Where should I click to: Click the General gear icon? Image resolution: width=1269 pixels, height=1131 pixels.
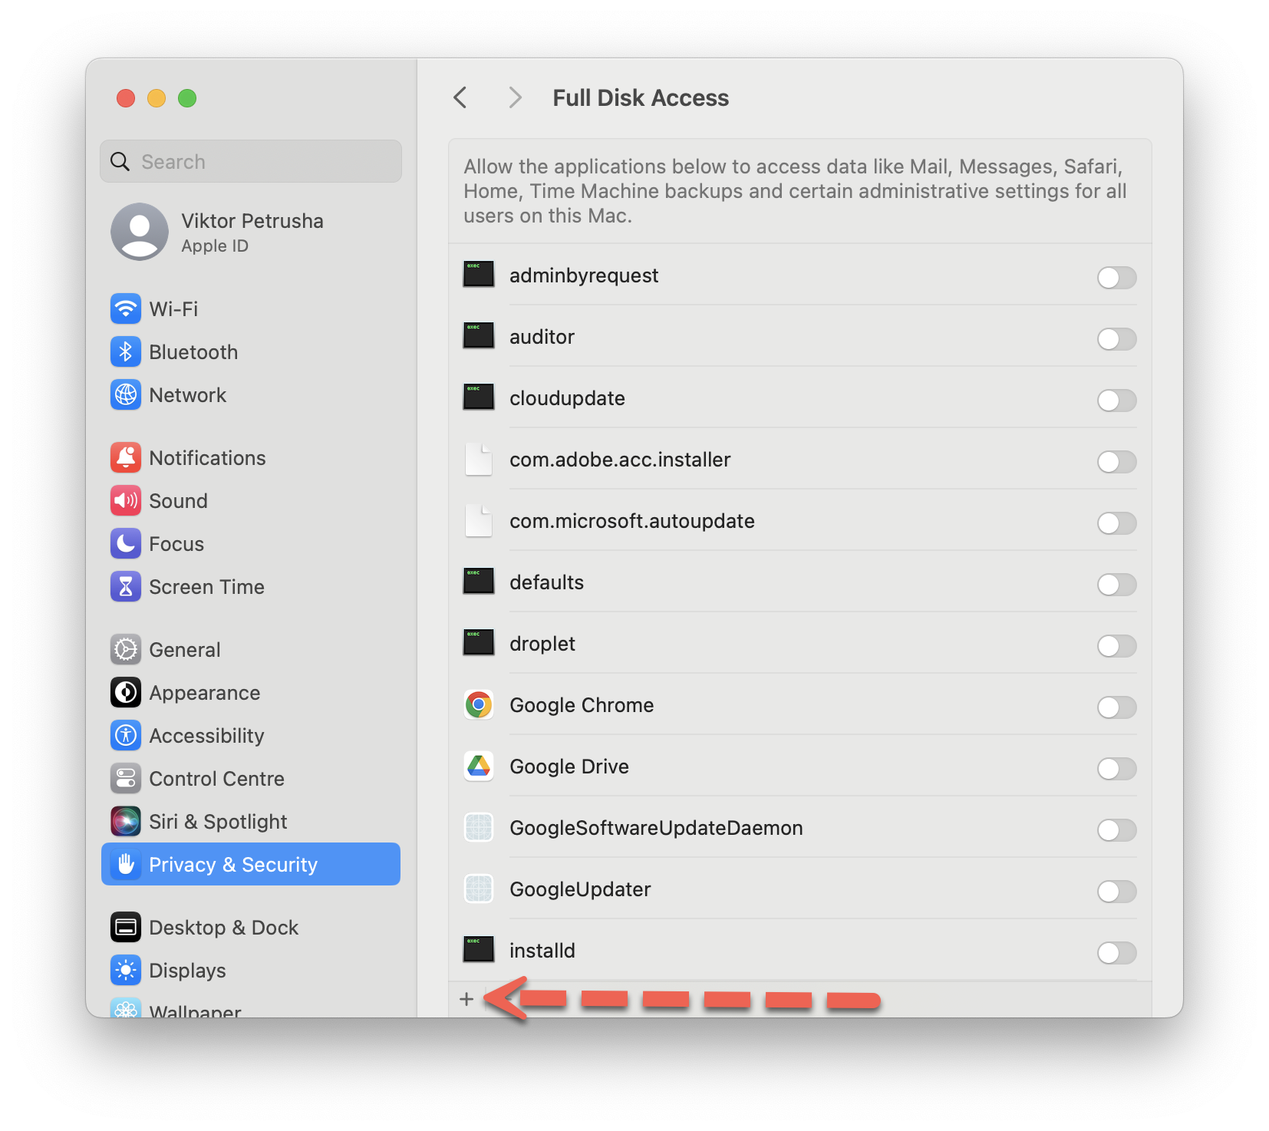pyautogui.click(x=126, y=650)
